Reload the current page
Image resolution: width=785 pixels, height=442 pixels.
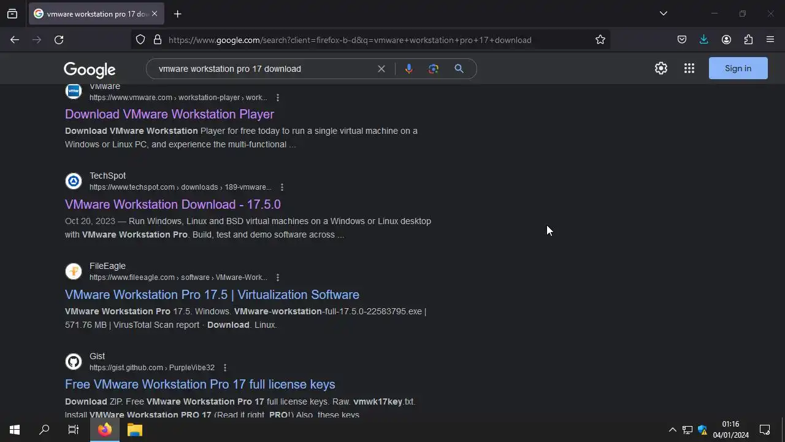tap(59, 40)
